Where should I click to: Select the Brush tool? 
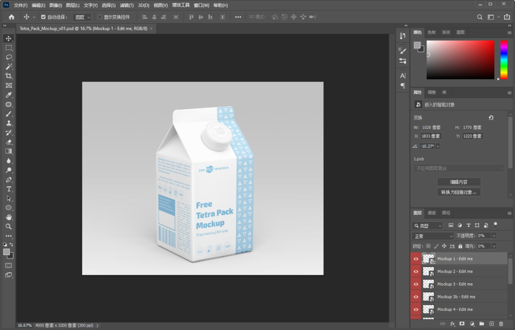coord(9,114)
